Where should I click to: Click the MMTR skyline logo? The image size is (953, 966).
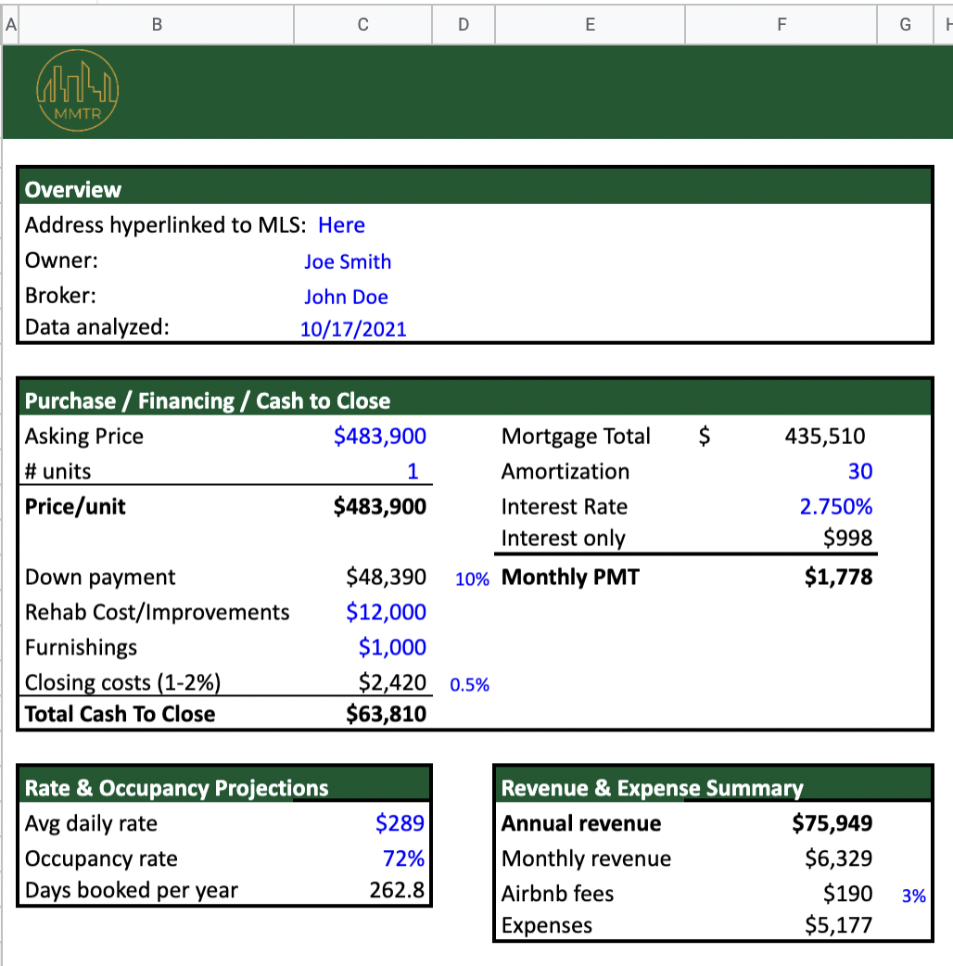(78, 91)
